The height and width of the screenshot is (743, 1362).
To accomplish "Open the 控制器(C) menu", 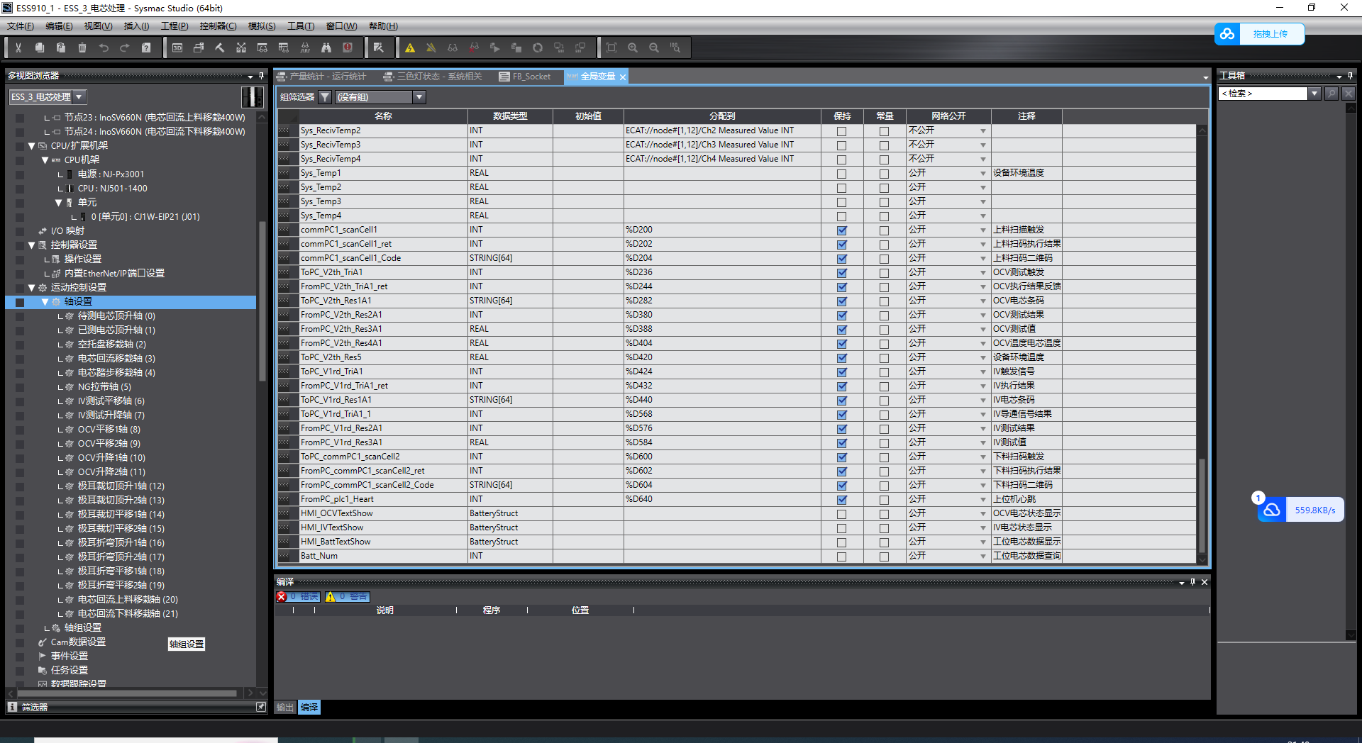I will [218, 26].
